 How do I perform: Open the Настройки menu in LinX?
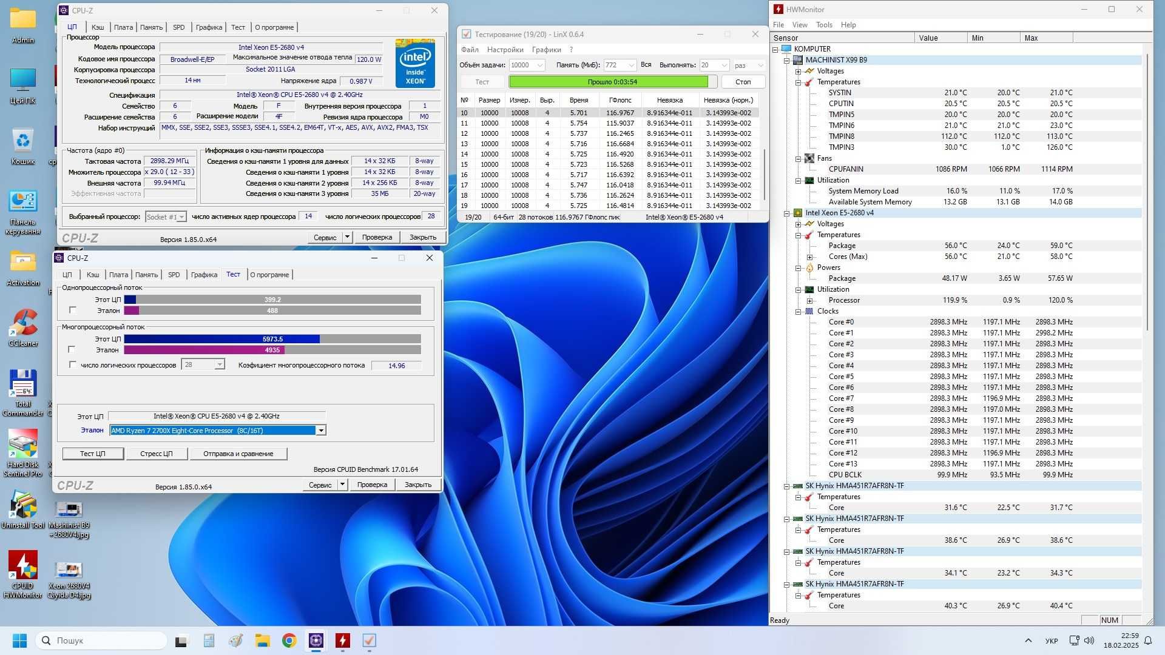tap(505, 50)
